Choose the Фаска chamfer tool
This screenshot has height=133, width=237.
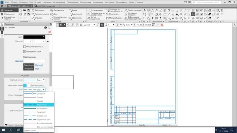point(73,10)
